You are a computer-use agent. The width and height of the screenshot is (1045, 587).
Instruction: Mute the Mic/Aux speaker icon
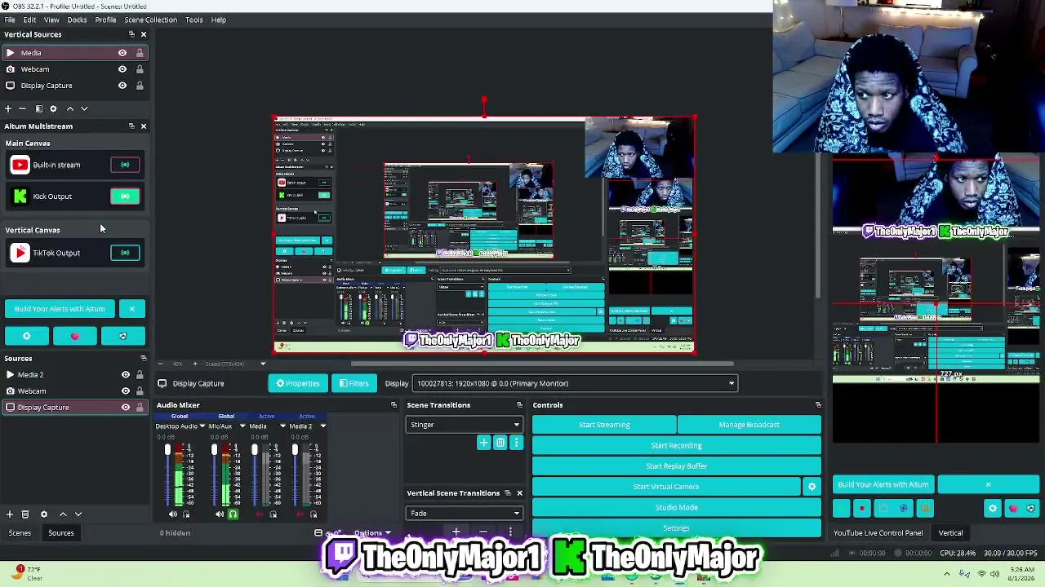pyautogui.click(x=220, y=514)
